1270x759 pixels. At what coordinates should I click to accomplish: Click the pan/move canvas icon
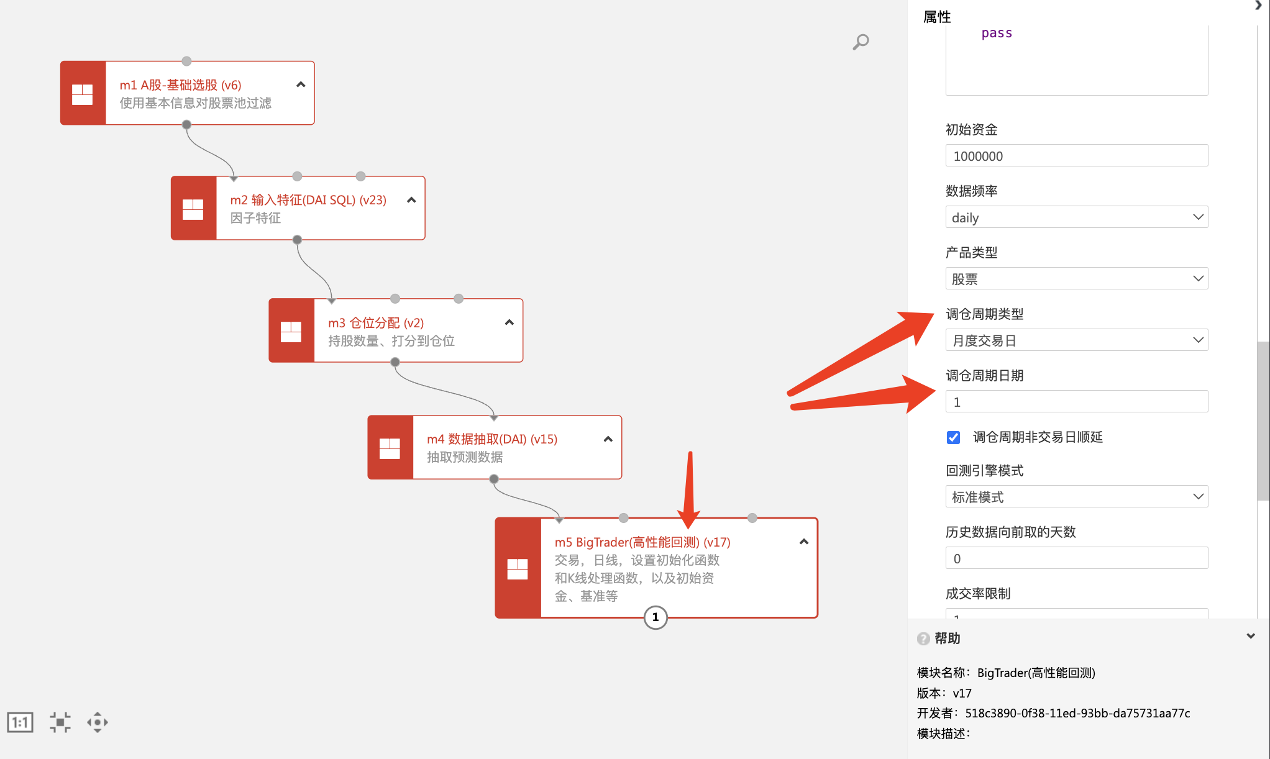(x=98, y=722)
